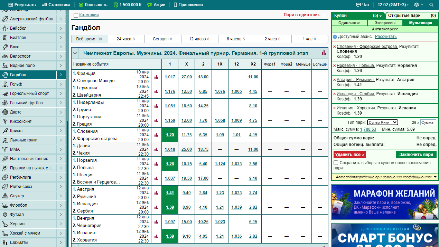This screenshot has width=439, height=247.
Task: Click the Заключить пари button
Action: 417,155
